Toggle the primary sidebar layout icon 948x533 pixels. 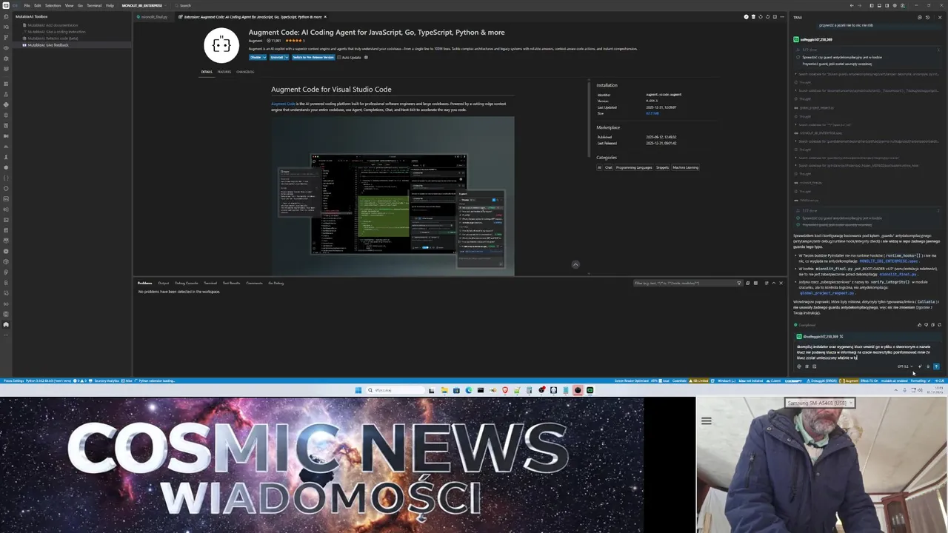872,5
